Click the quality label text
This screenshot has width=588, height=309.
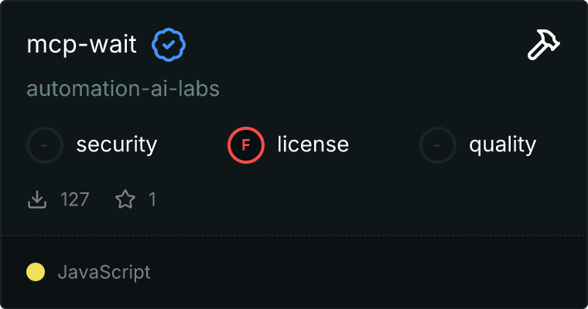pyautogui.click(x=502, y=144)
